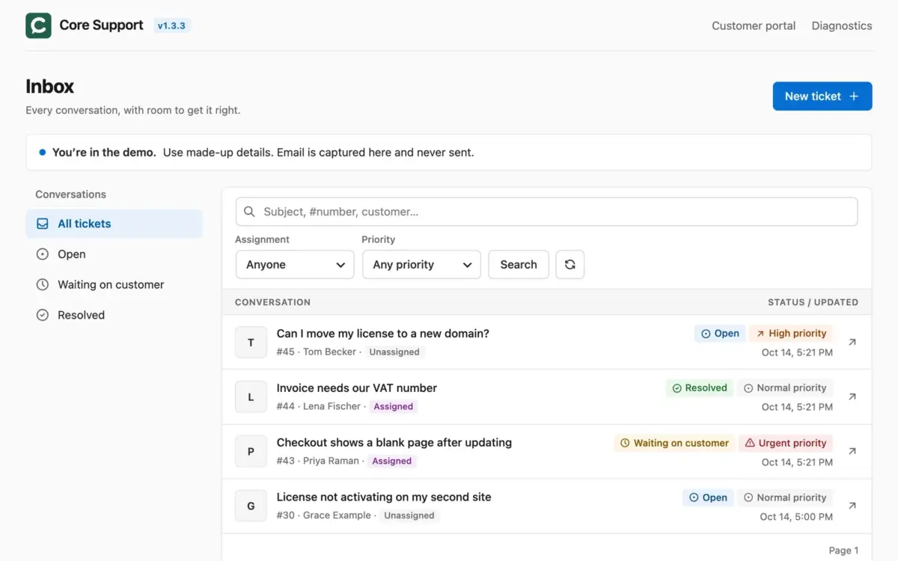Image resolution: width=898 pixels, height=561 pixels.
Task: Click the Oct 14, 5:00 PM timestamp
Action: 796,517
